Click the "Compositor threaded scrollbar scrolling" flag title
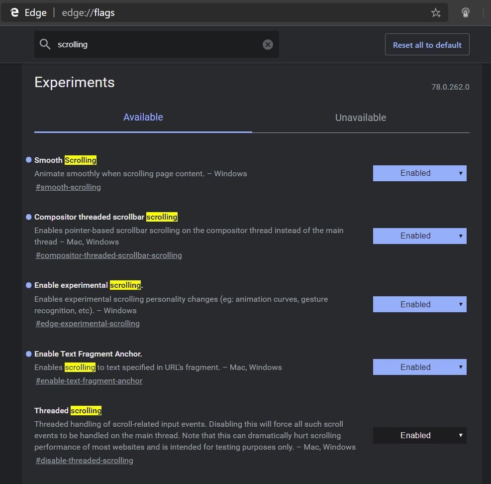Image resolution: width=491 pixels, height=484 pixels. point(106,217)
